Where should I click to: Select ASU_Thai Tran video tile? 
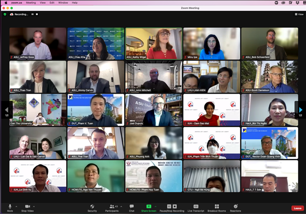[x=96, y=143]
